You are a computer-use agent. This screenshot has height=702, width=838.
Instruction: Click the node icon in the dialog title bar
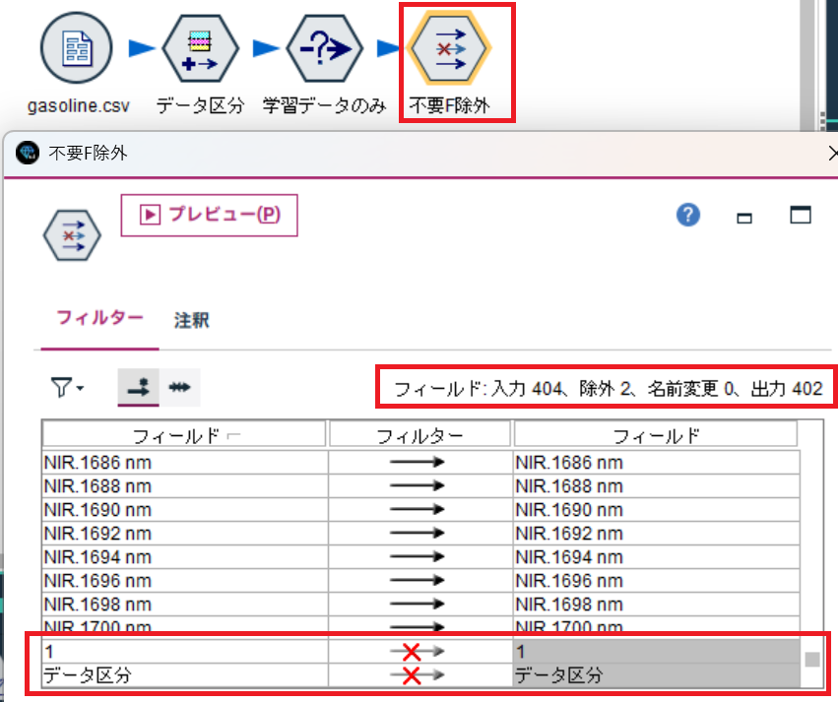(27, 154)
